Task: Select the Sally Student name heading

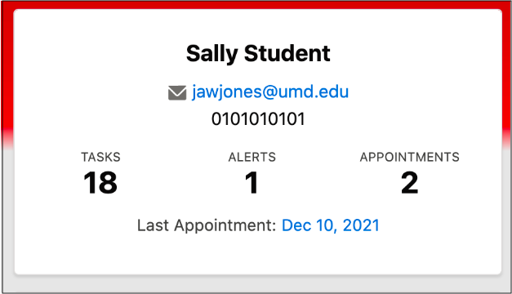Action: (x=258, y=54)
